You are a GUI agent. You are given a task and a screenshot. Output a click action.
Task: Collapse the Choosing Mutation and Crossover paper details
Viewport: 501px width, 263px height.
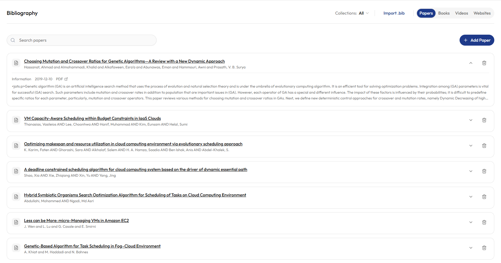pyautogui.click(x=471, y=63)
